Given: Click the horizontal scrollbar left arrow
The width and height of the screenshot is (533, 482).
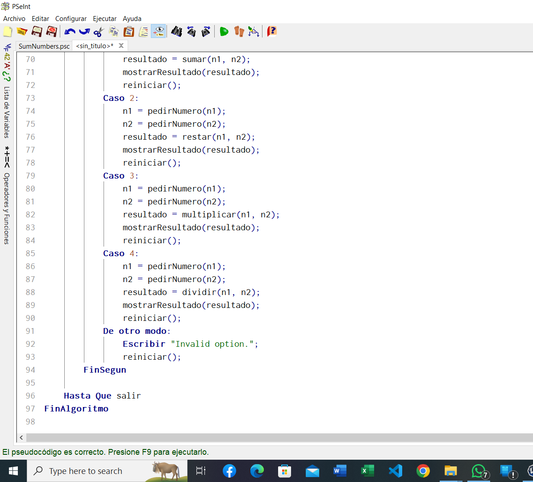Looking at the screenshot, I should (21, 438).
